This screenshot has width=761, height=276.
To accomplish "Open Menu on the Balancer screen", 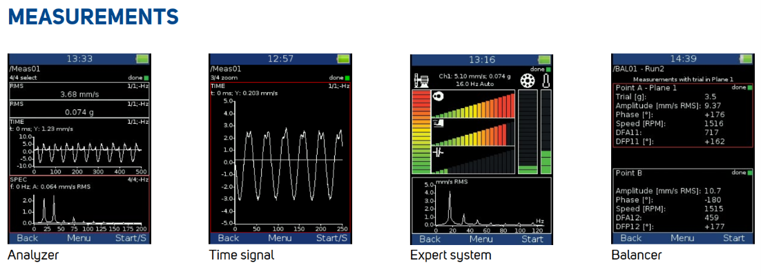I will (682, 238).
